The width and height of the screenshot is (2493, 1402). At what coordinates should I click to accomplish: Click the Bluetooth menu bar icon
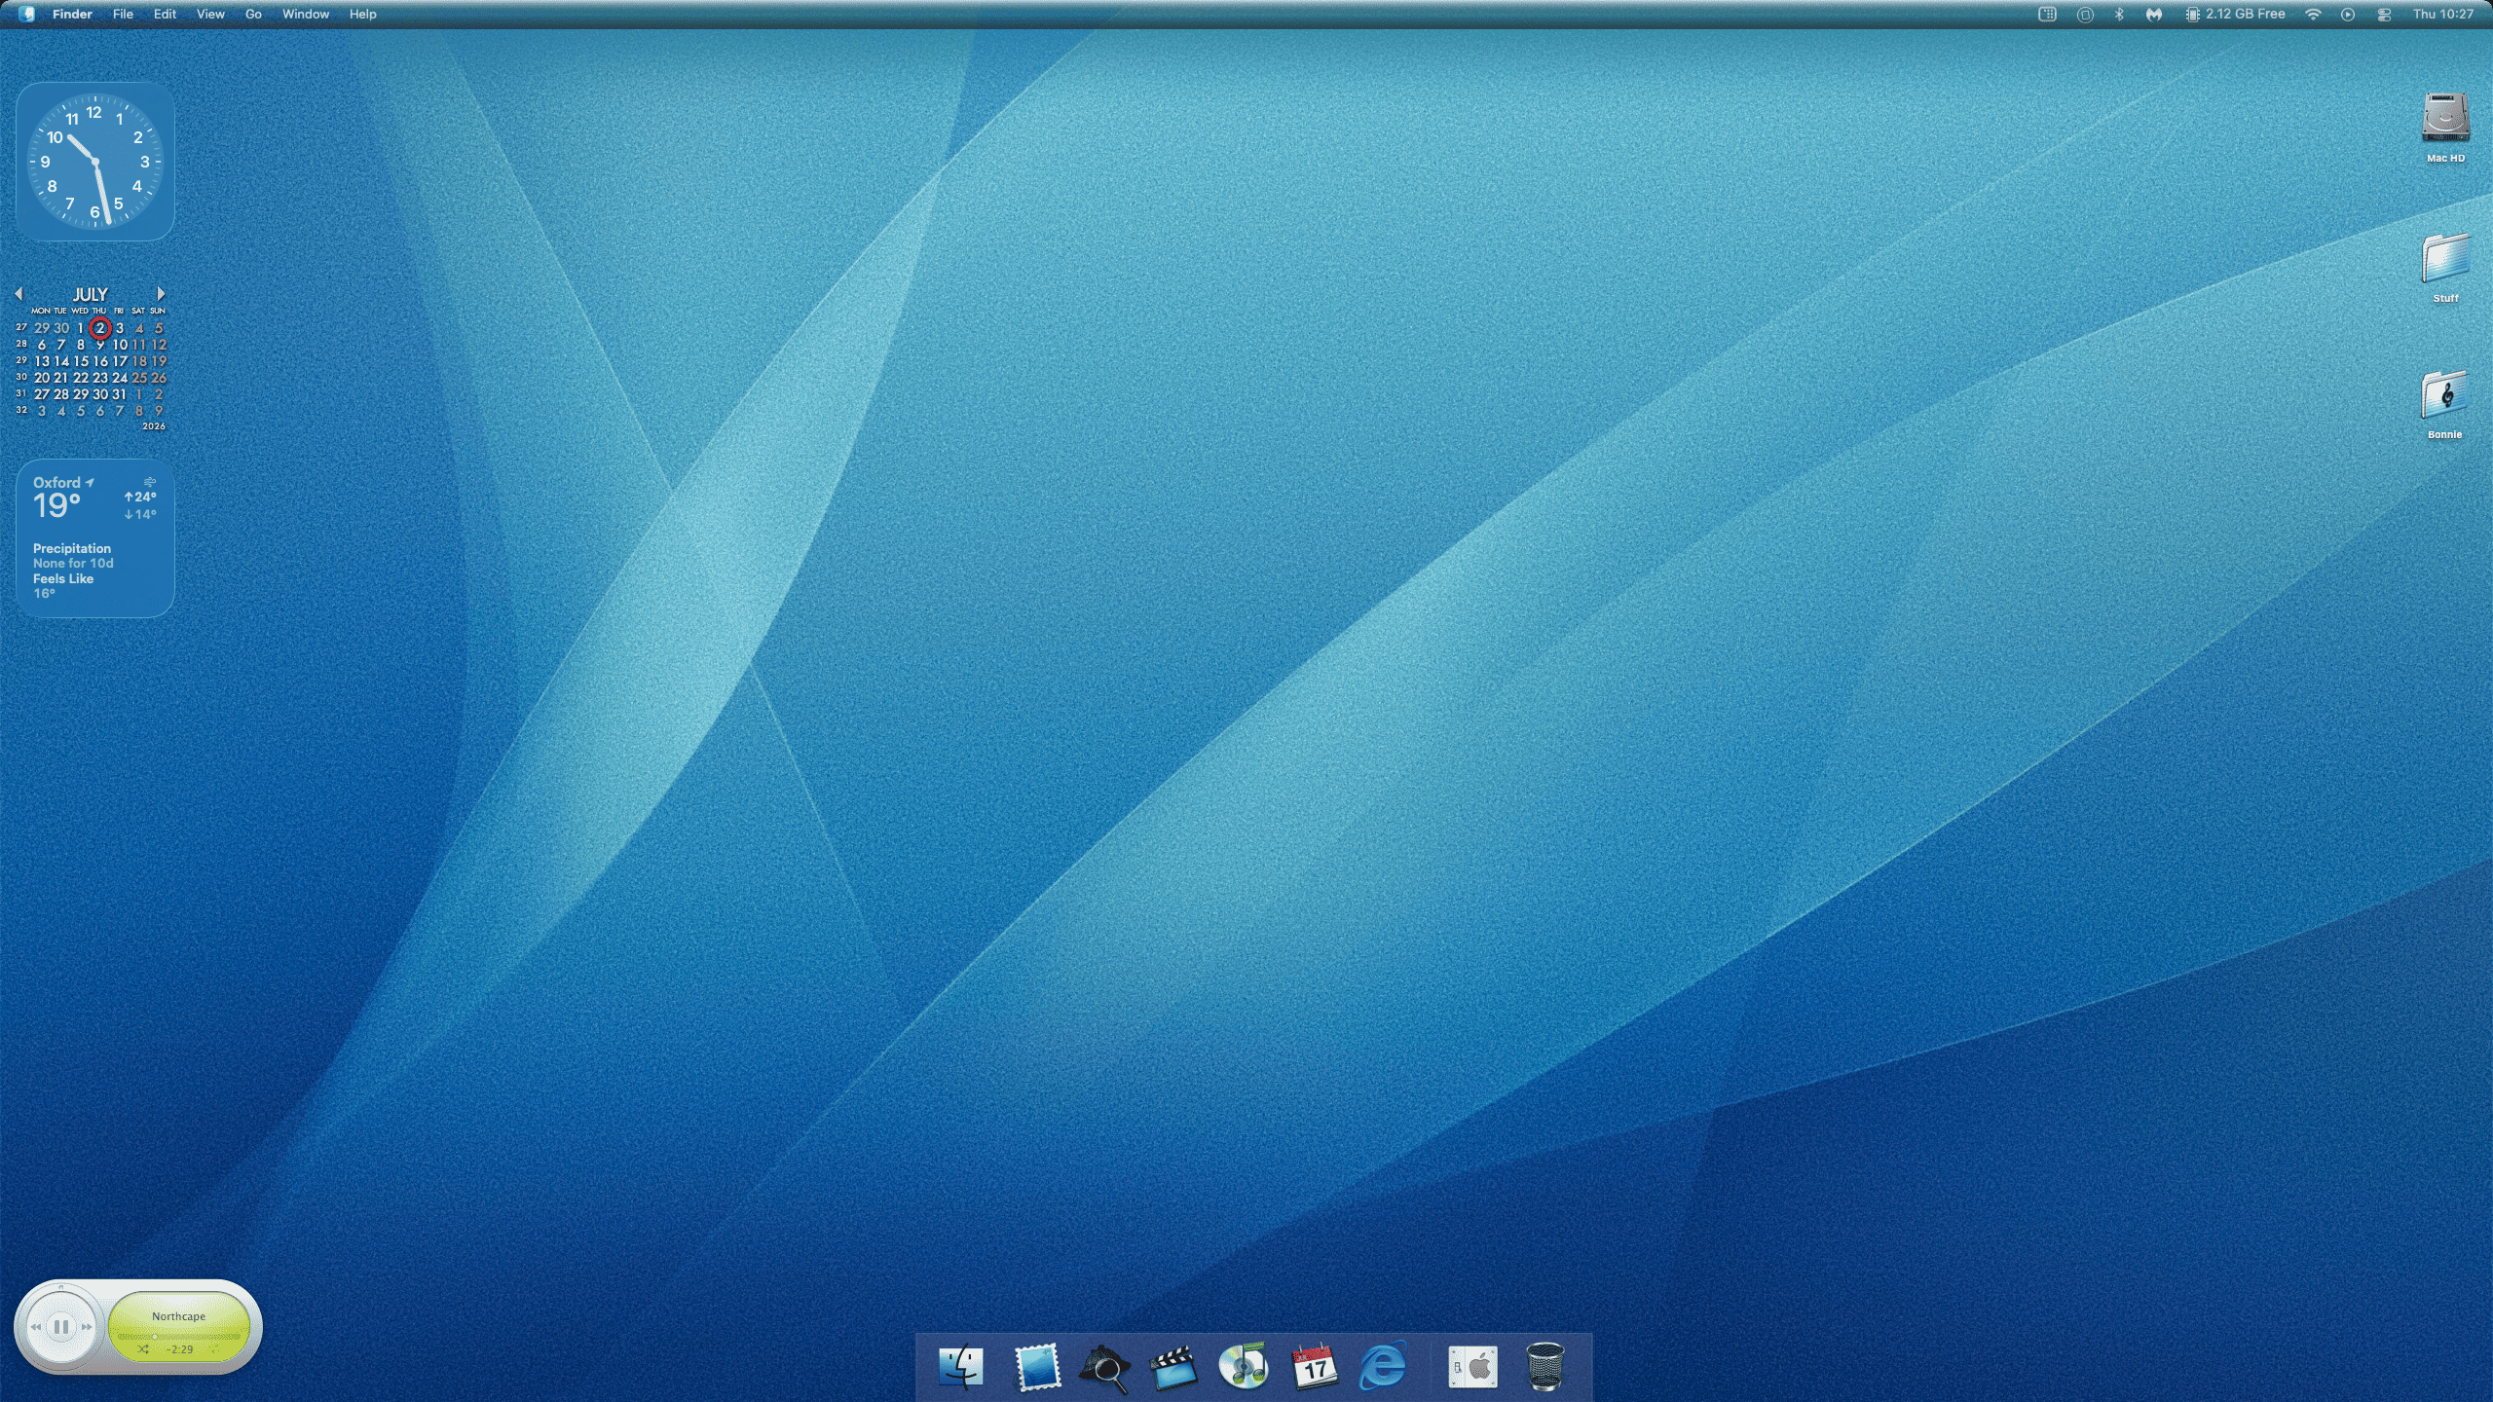[2119, 14]
